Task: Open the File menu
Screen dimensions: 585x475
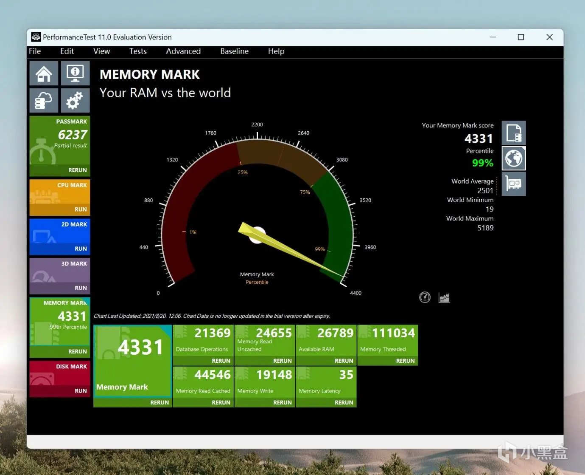Action: (35, 51)
